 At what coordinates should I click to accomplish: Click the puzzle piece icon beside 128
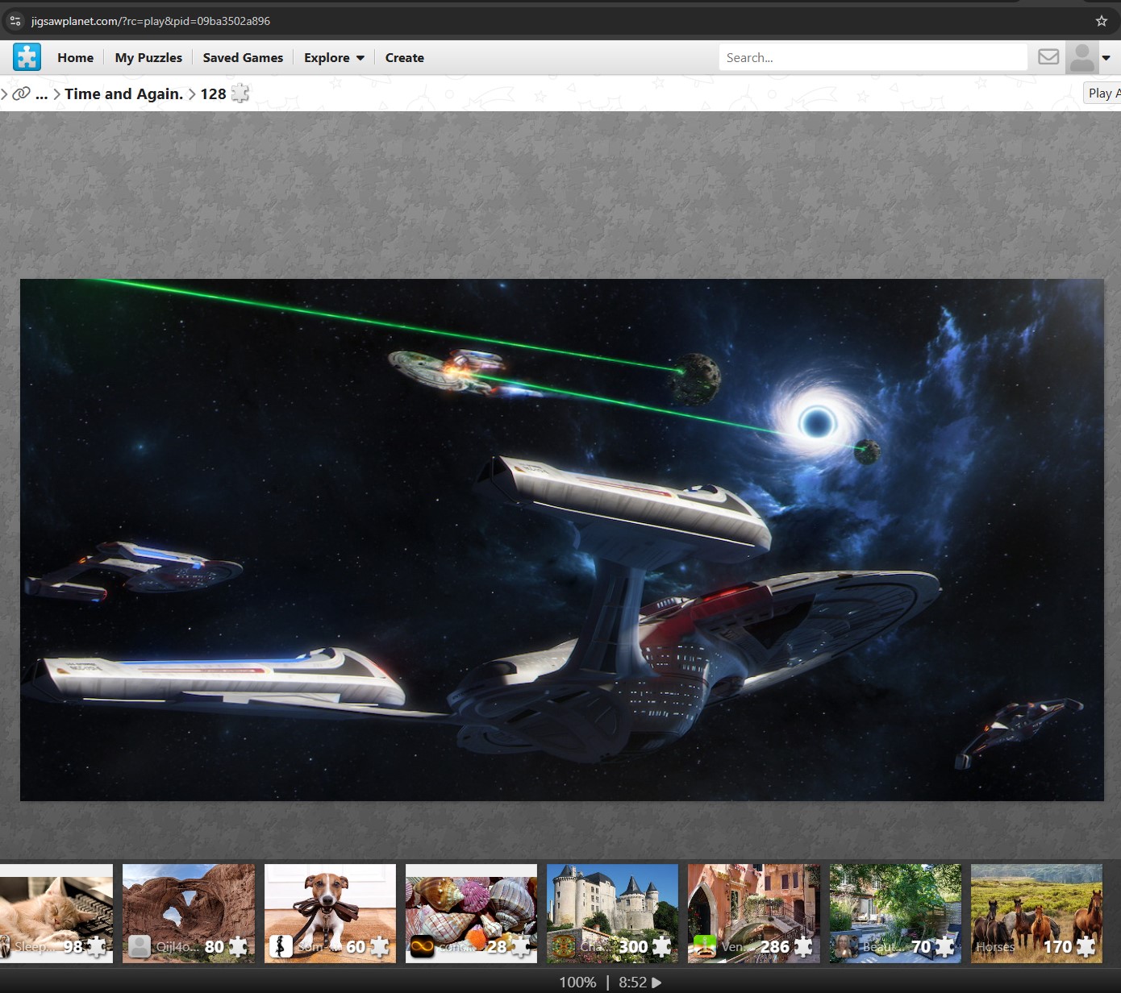[240, 93]
